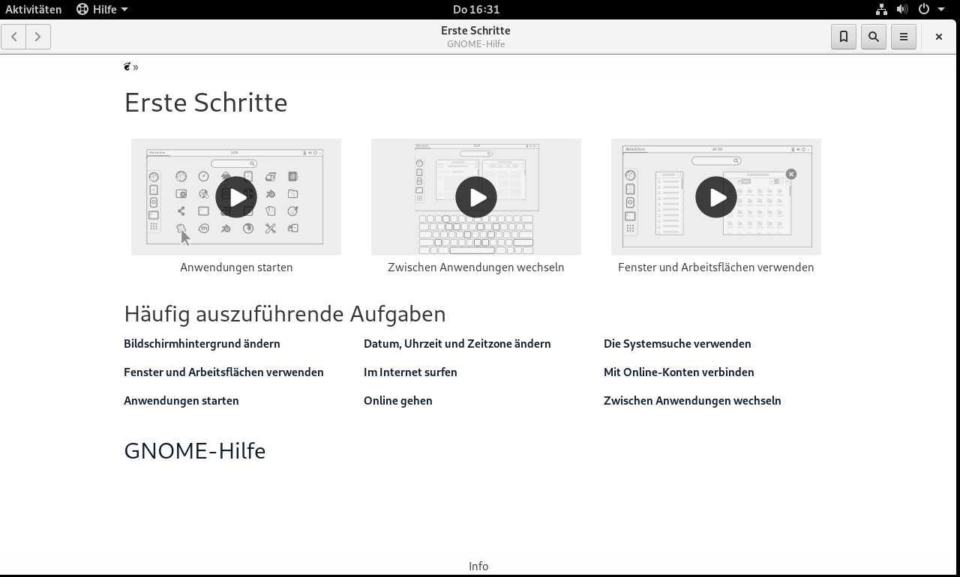Open the hamburger menu button

[x=904, y=37]
